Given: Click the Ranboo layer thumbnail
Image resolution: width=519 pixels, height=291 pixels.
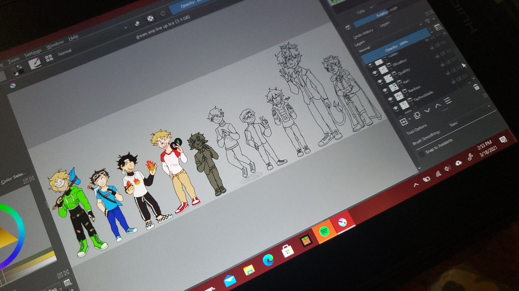Looking at the screenshot, I should 398,95.
